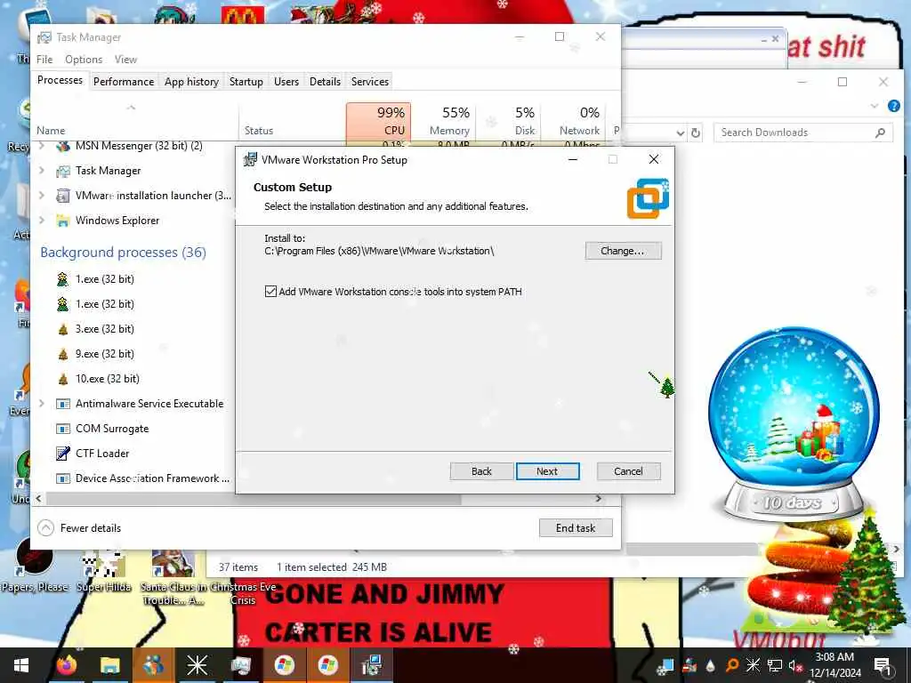Expand the Antimalware Service Executable row
This screenshot has height=683, width=911.
click(x=42, y=404)
